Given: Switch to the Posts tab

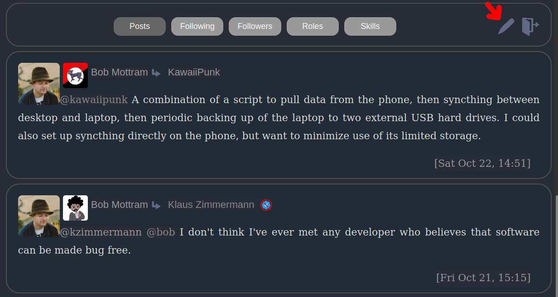Looking at the screenshot, I should [139, 26].
